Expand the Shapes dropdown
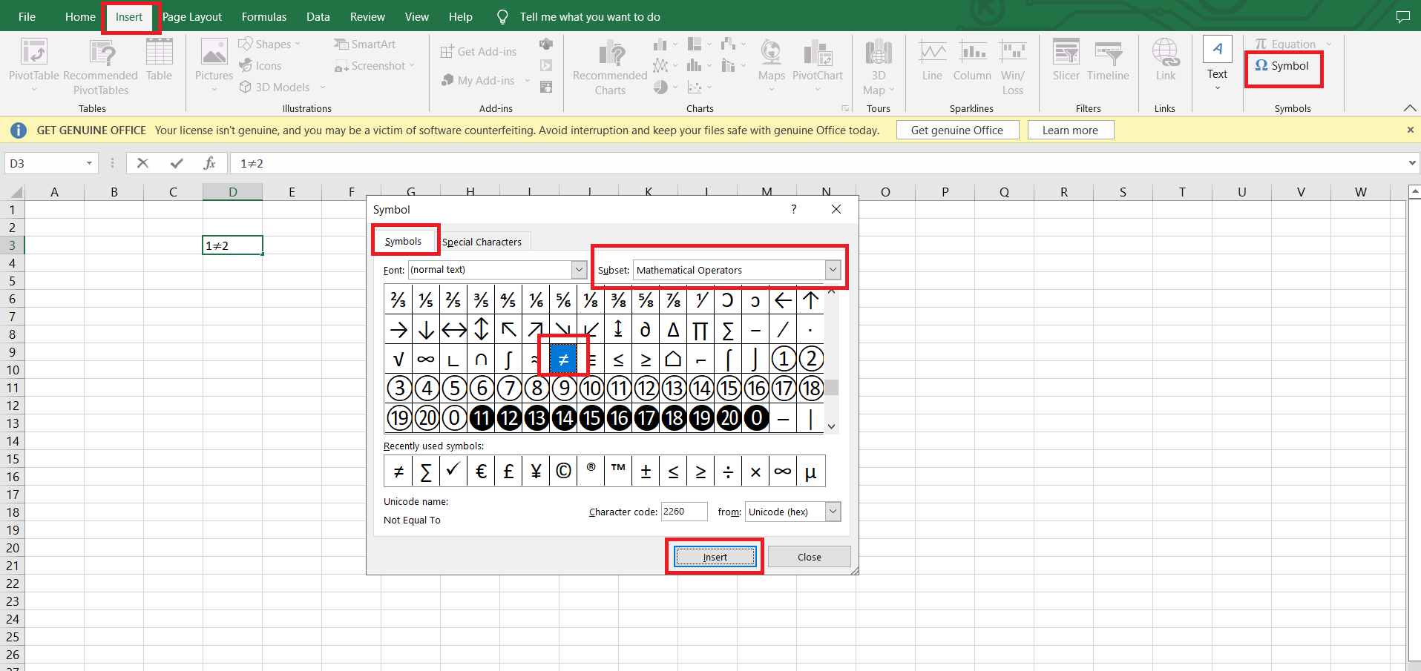Screen dimensions: 1421x671 click(x=298, y=44)
